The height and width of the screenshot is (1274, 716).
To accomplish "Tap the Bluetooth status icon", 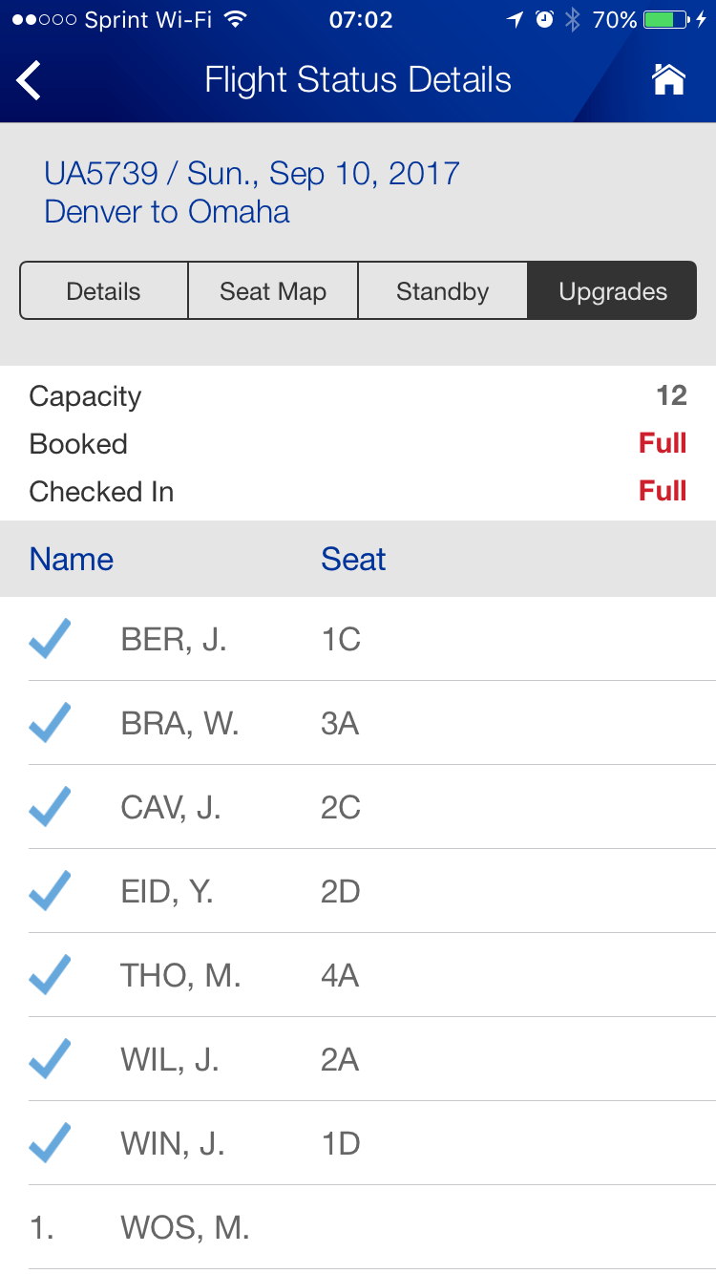I will pyautogui.click(x=572, y=20).
